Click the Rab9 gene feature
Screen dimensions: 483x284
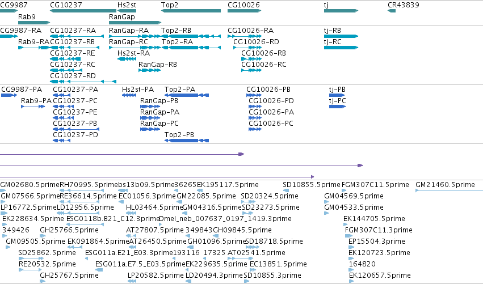34,23
